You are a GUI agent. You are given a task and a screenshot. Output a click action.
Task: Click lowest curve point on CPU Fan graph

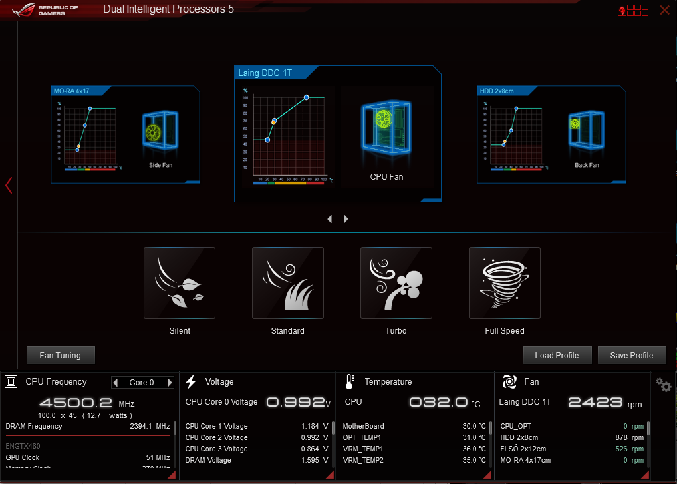pyautogui.click(x=267, y=140)
